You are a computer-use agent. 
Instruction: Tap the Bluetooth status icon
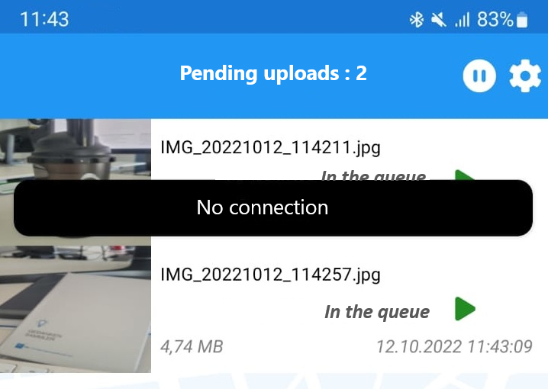416,20
